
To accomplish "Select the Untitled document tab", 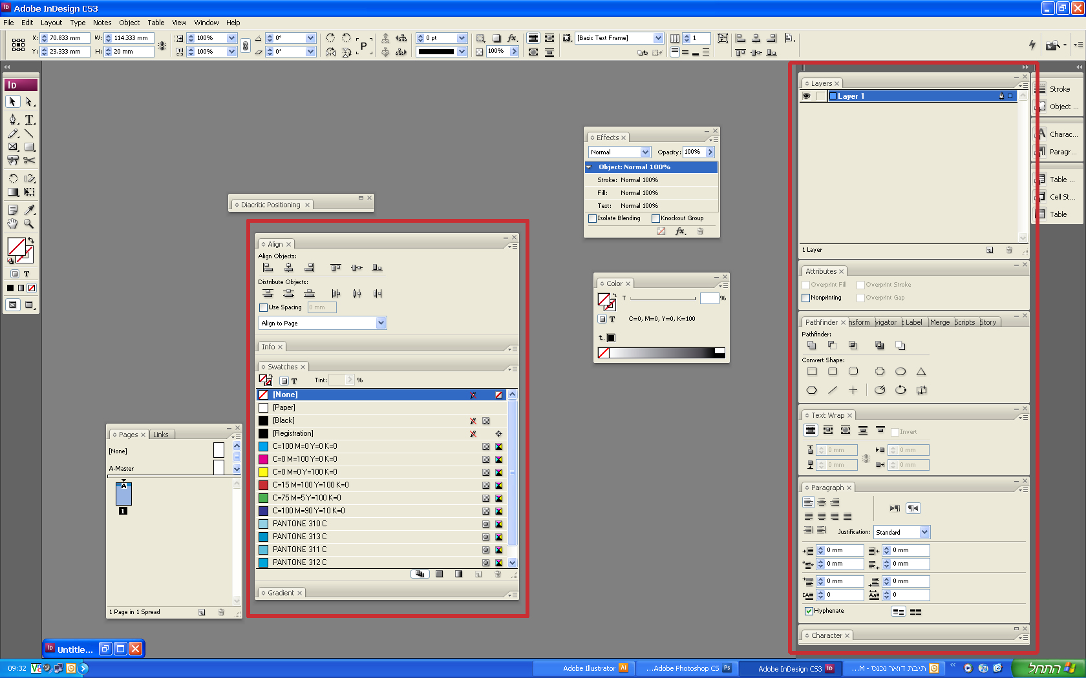I will [93, 649].
